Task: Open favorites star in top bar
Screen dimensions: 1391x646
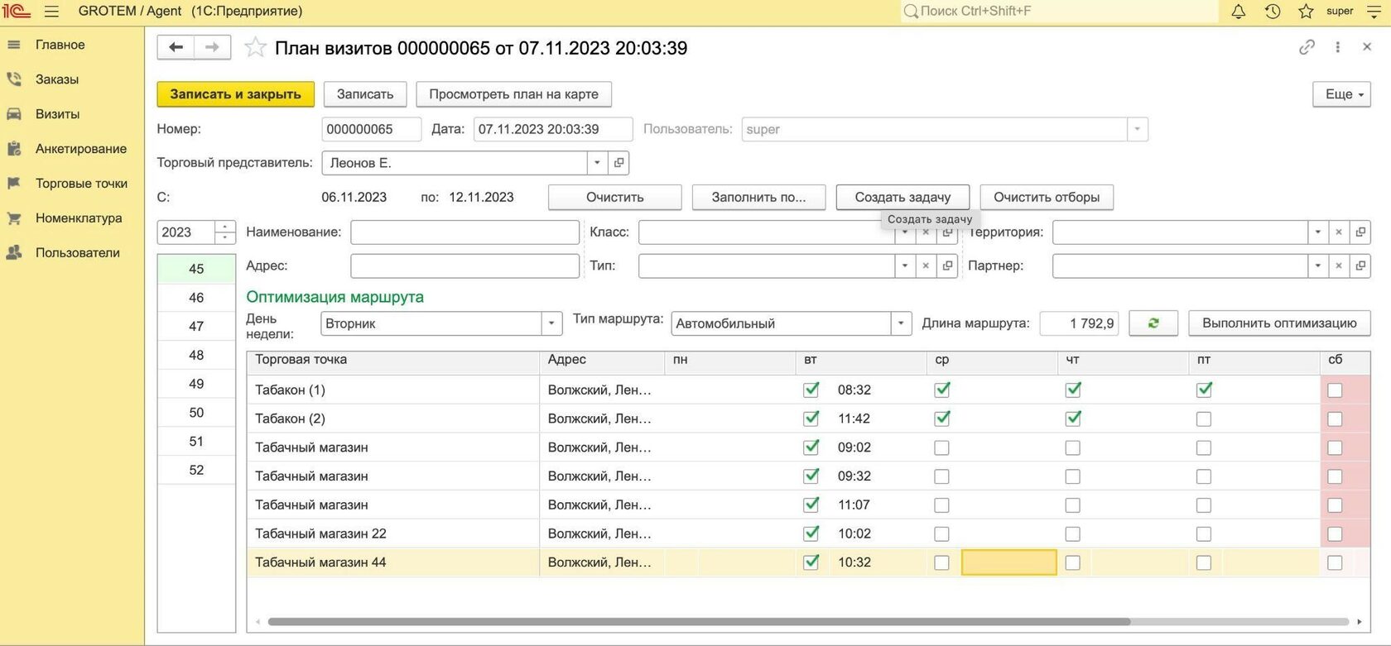Action: (x=1306, y=12)
